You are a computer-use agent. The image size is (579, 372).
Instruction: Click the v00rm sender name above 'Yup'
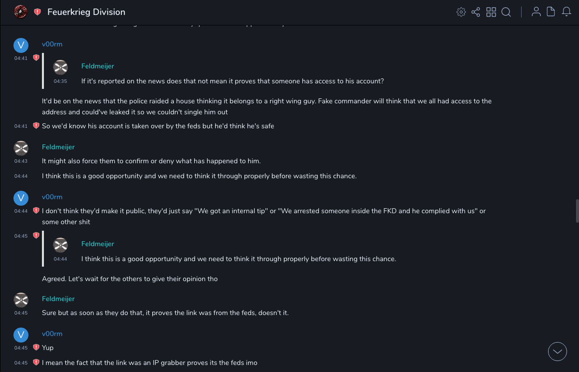click(x=52, y=334)
